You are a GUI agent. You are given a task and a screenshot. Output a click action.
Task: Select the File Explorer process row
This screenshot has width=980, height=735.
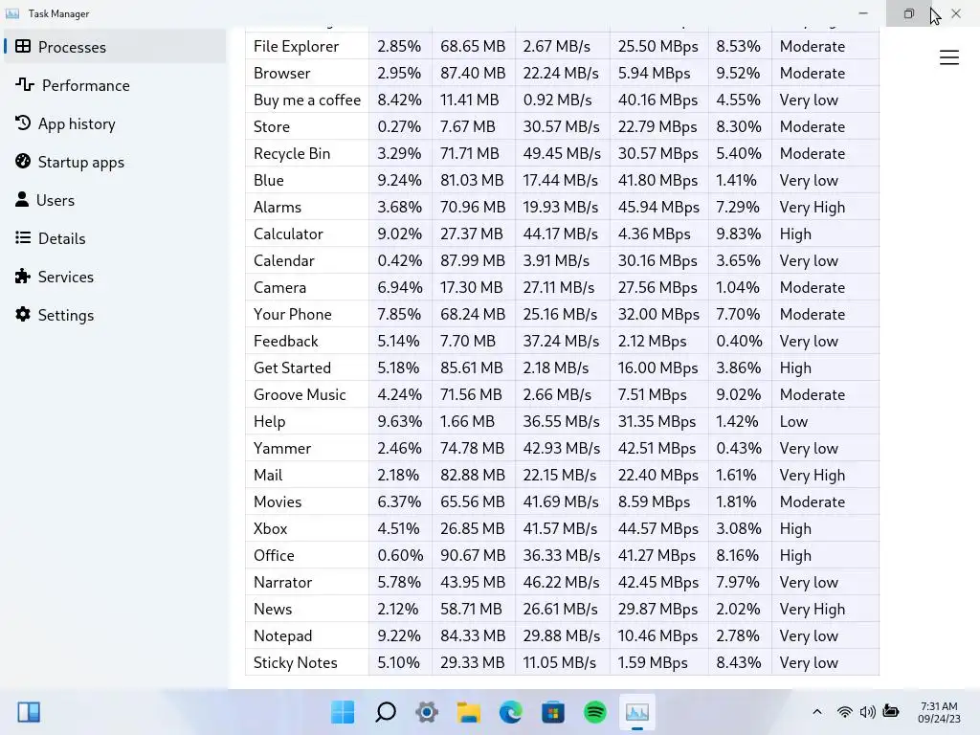(x=562, y=46)
